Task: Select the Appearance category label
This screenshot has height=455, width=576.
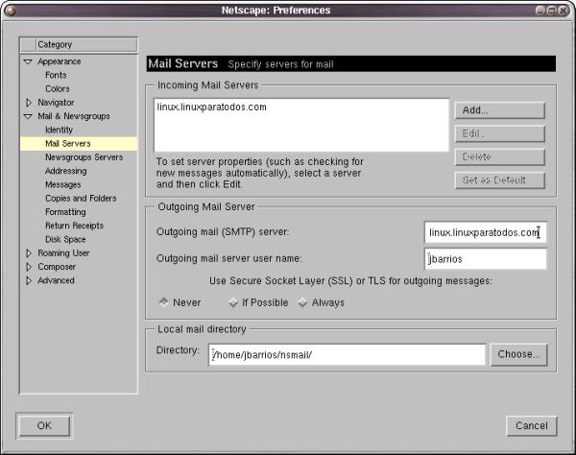Action: click(60, 61)
